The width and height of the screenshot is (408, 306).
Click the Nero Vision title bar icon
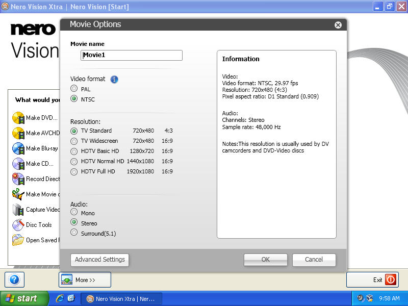tap(5, 6)
